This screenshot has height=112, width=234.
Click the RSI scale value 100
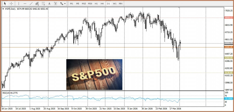[x=227, y=93]
